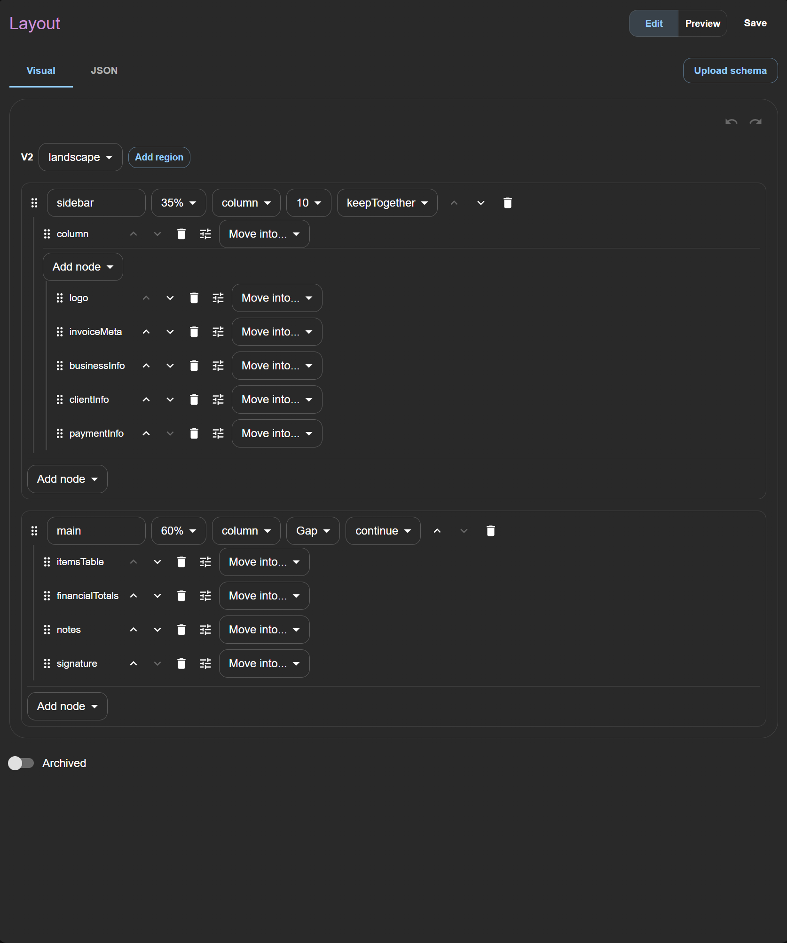Image resolution: width=787 pixels, height=943 pixels.
Task: Open settings sliders for itemsTable
Action: point(205,562)
